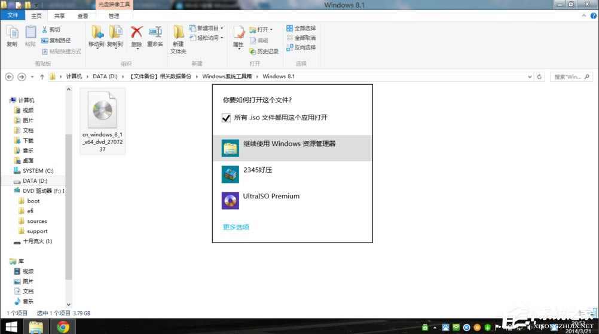Open the efi folder in tree

tap(26, 211)
